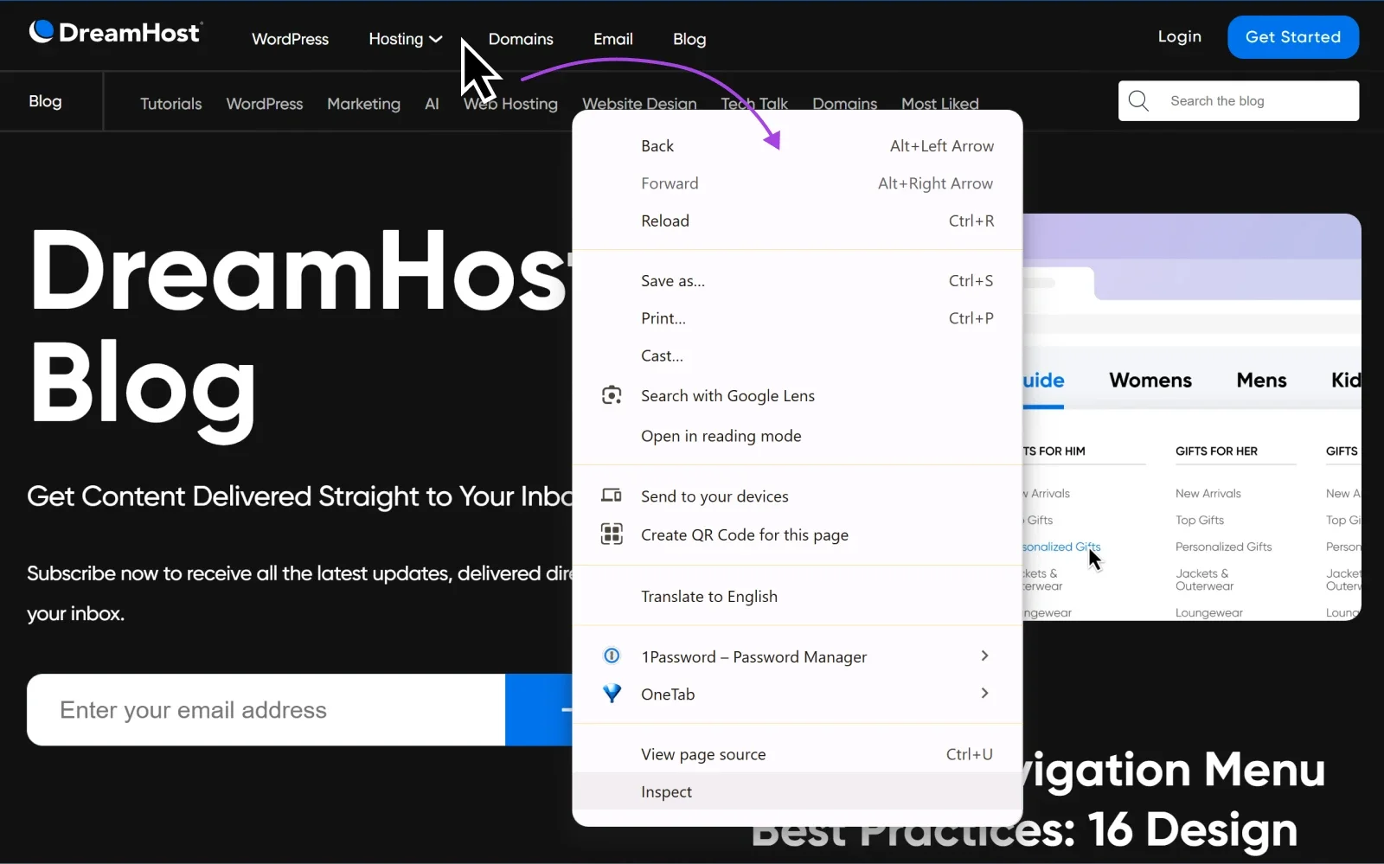Open the Tutorials blog category
Image resolution: width=1384 pixels, height=864 pixels.
point(170,104)
